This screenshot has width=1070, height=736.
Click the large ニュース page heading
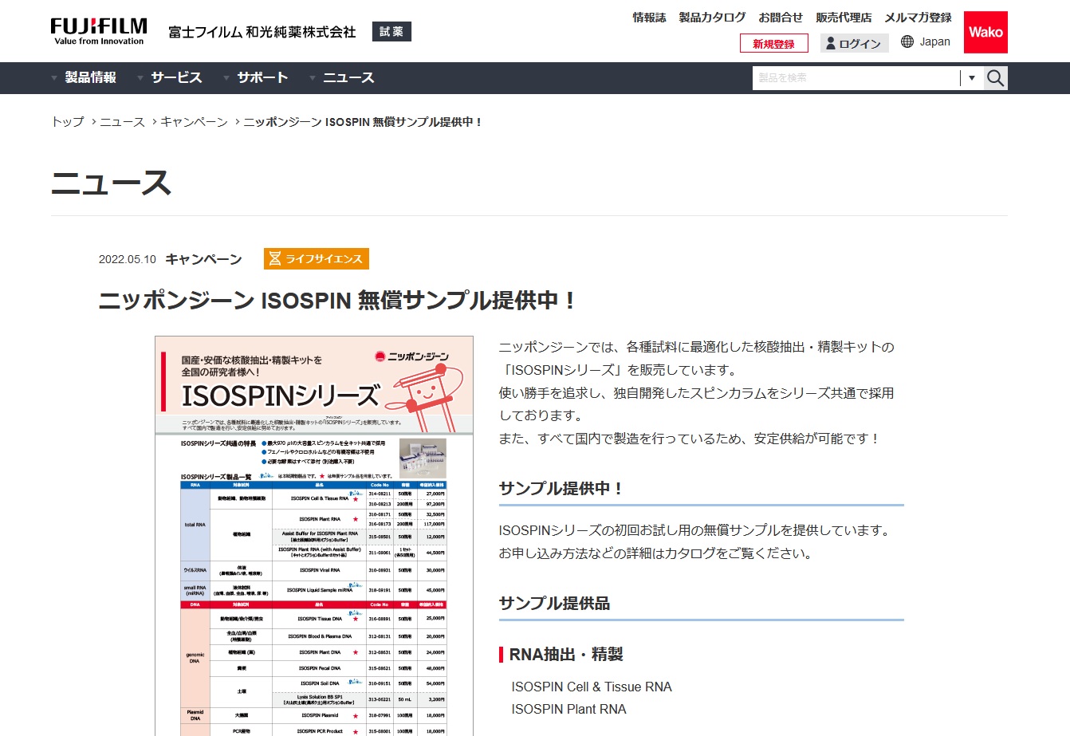[x=112, y=183]
